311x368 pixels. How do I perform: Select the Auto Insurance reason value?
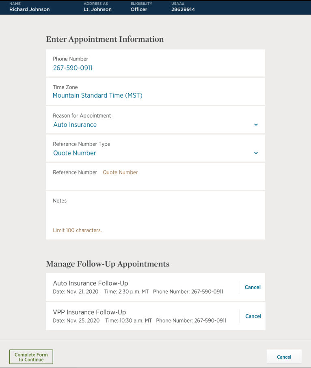pos(75,124)
